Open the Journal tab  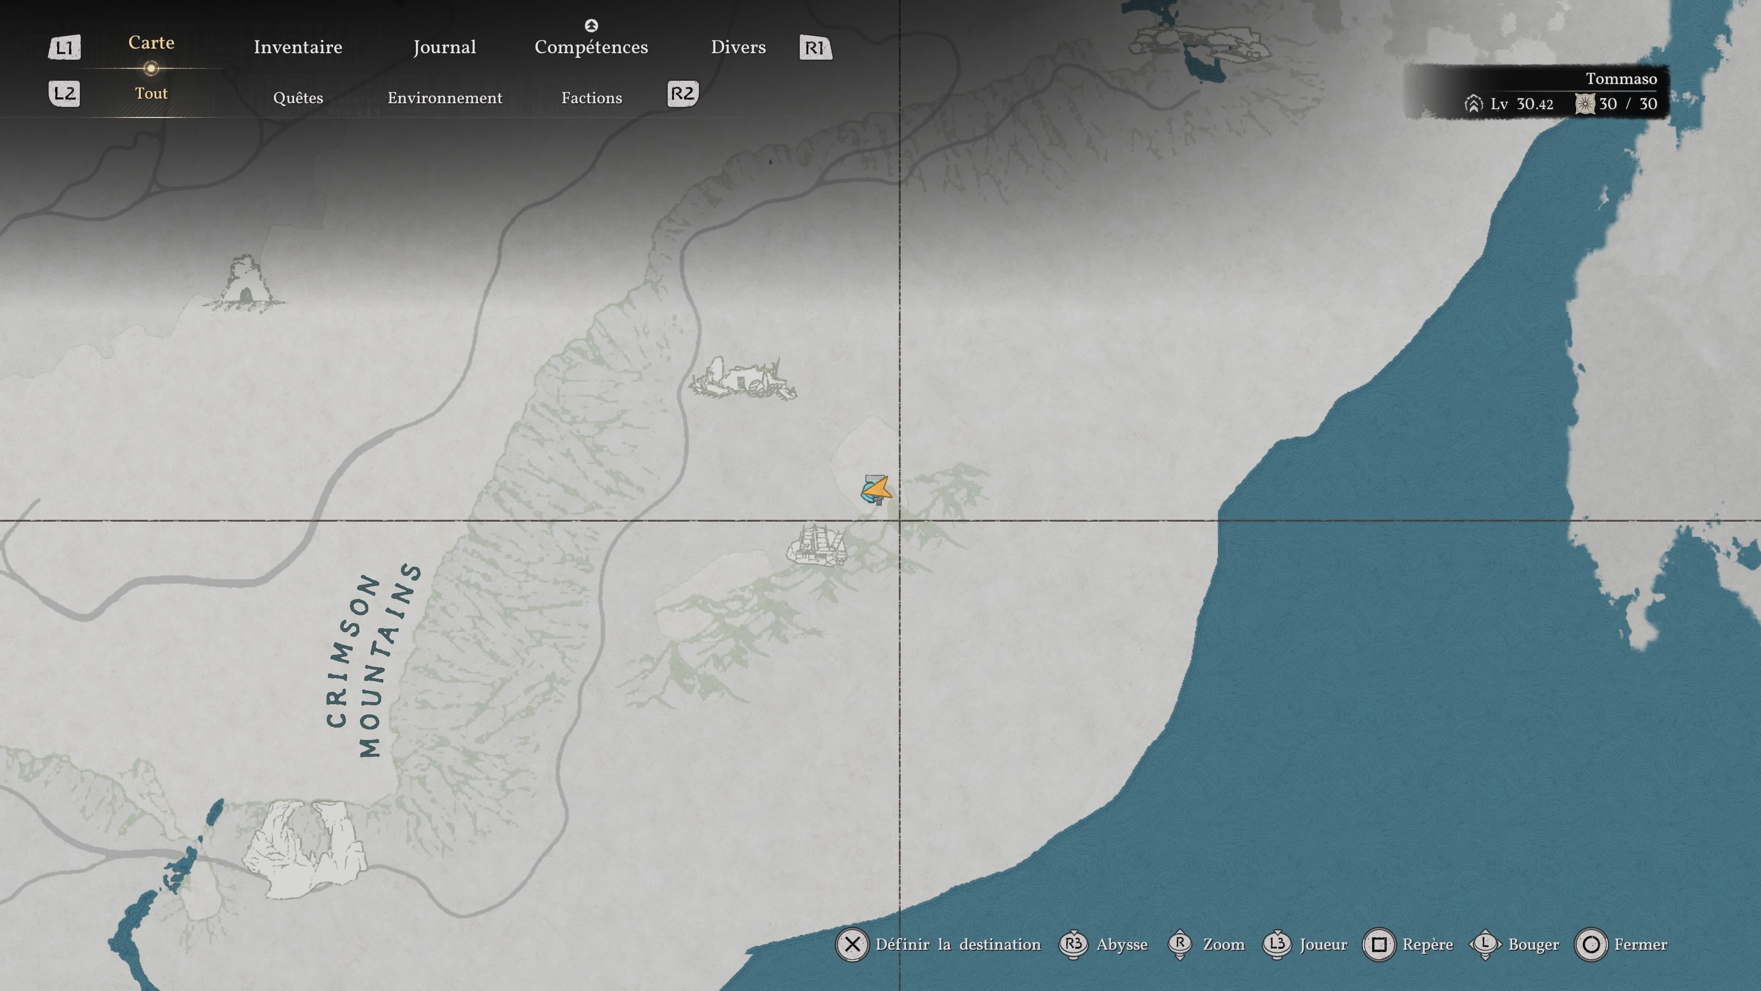point(444,47)
